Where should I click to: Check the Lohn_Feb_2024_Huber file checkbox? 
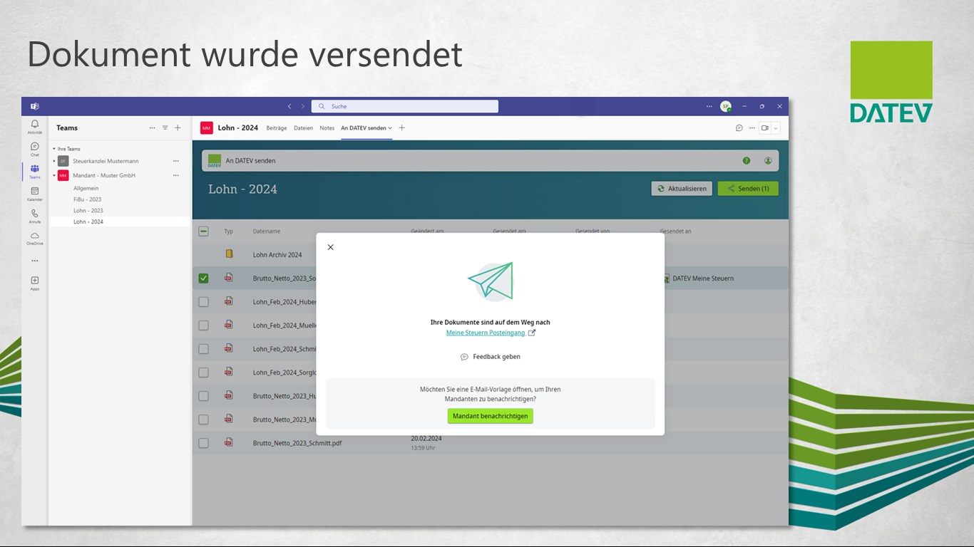[x=203, y=301]
